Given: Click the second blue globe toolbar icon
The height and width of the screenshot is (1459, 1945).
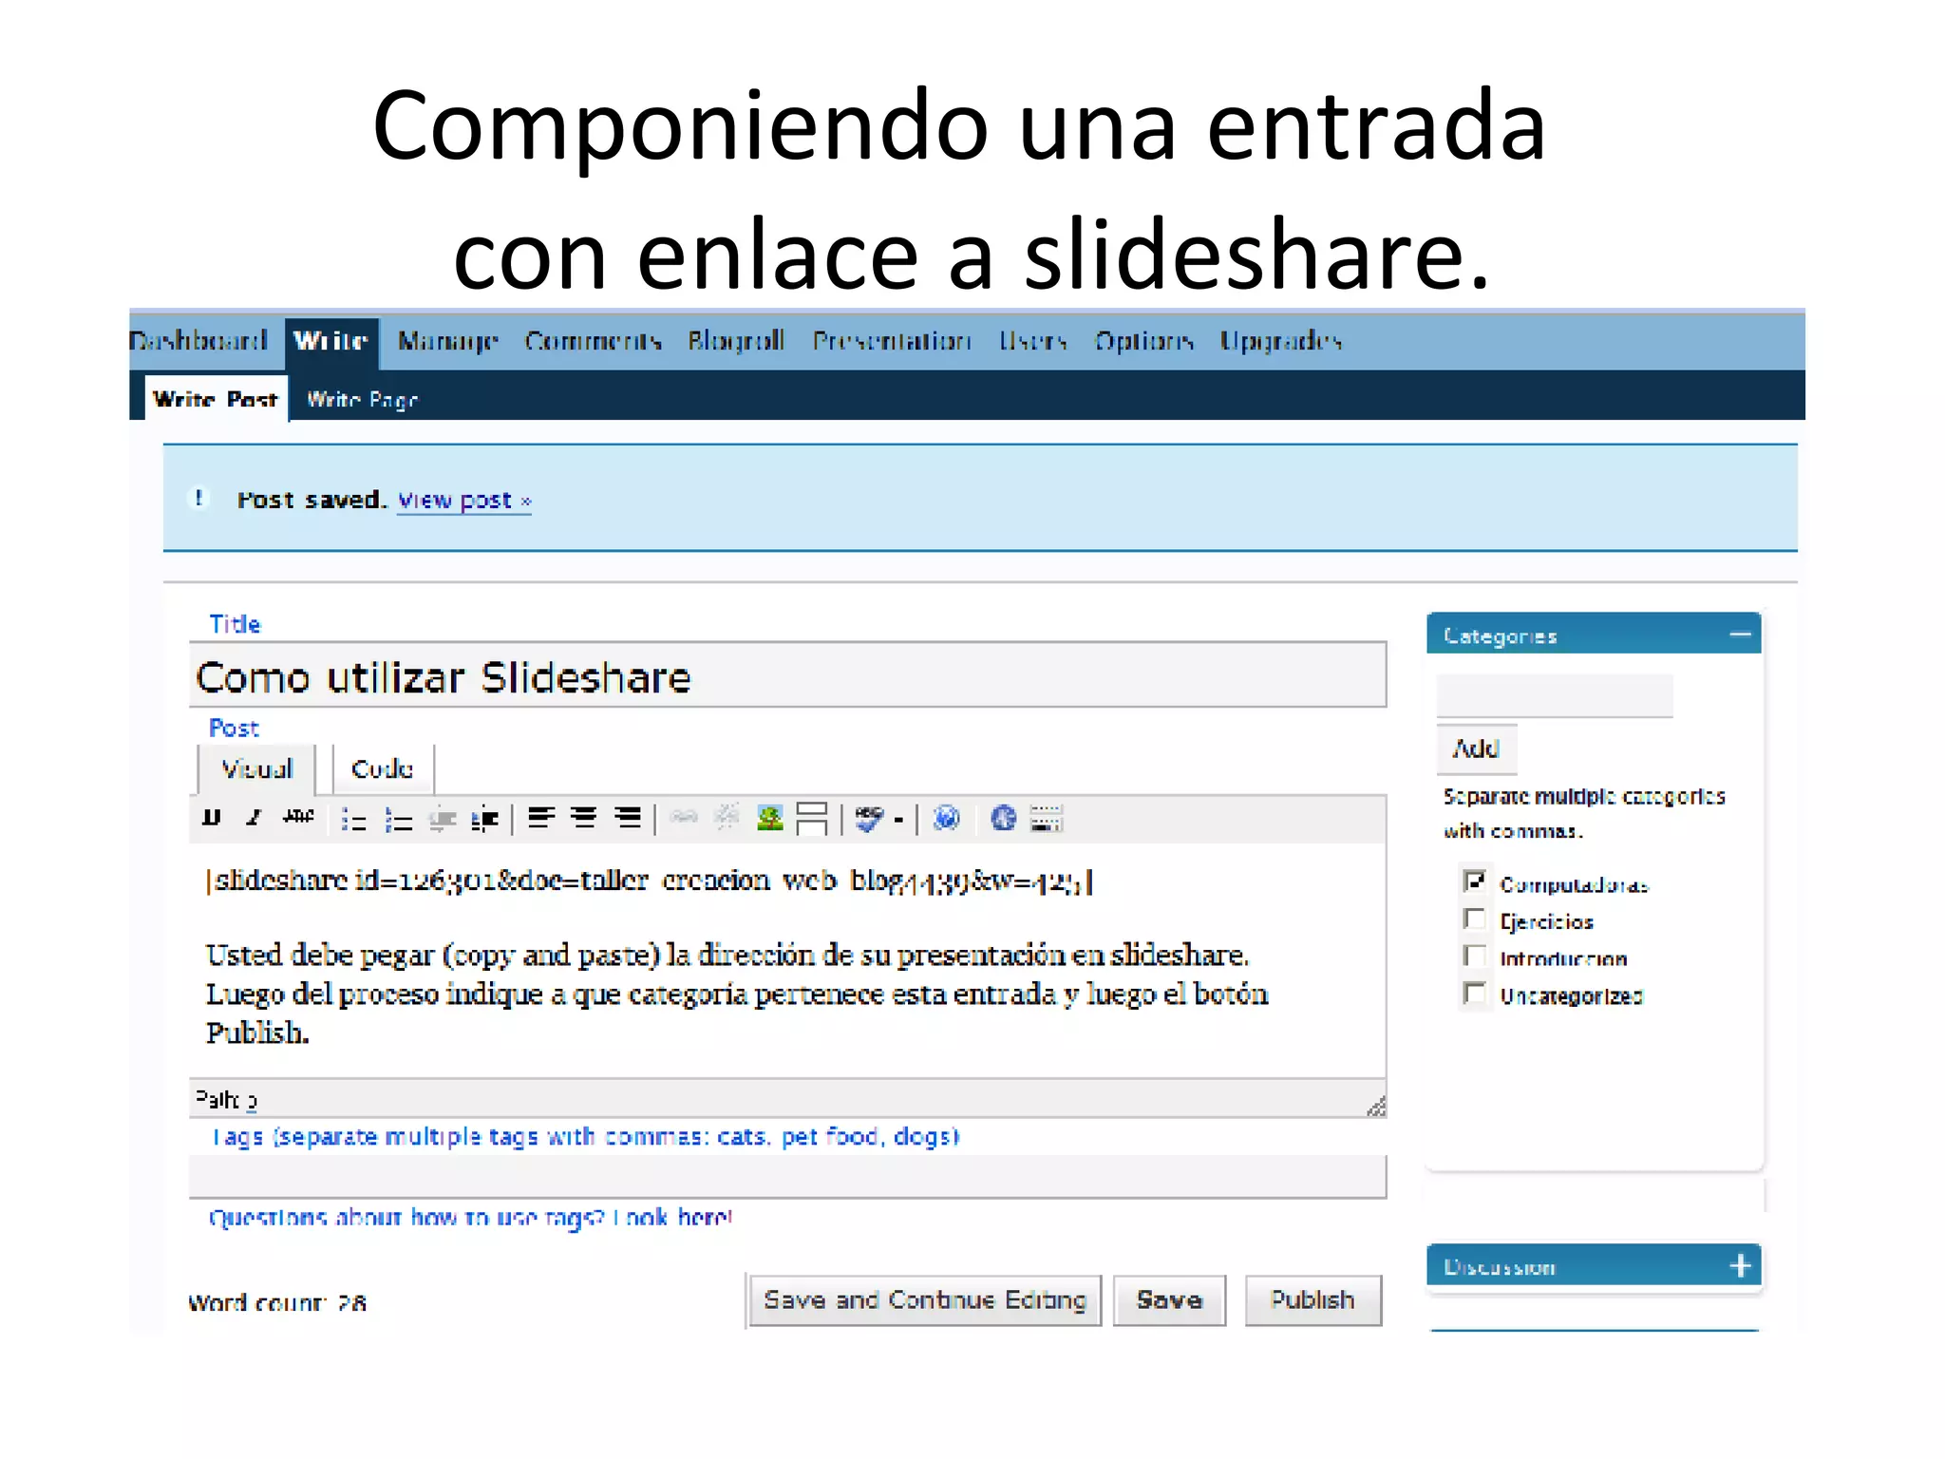Looking at the screenshot, I should click(x=1003, y=818).
